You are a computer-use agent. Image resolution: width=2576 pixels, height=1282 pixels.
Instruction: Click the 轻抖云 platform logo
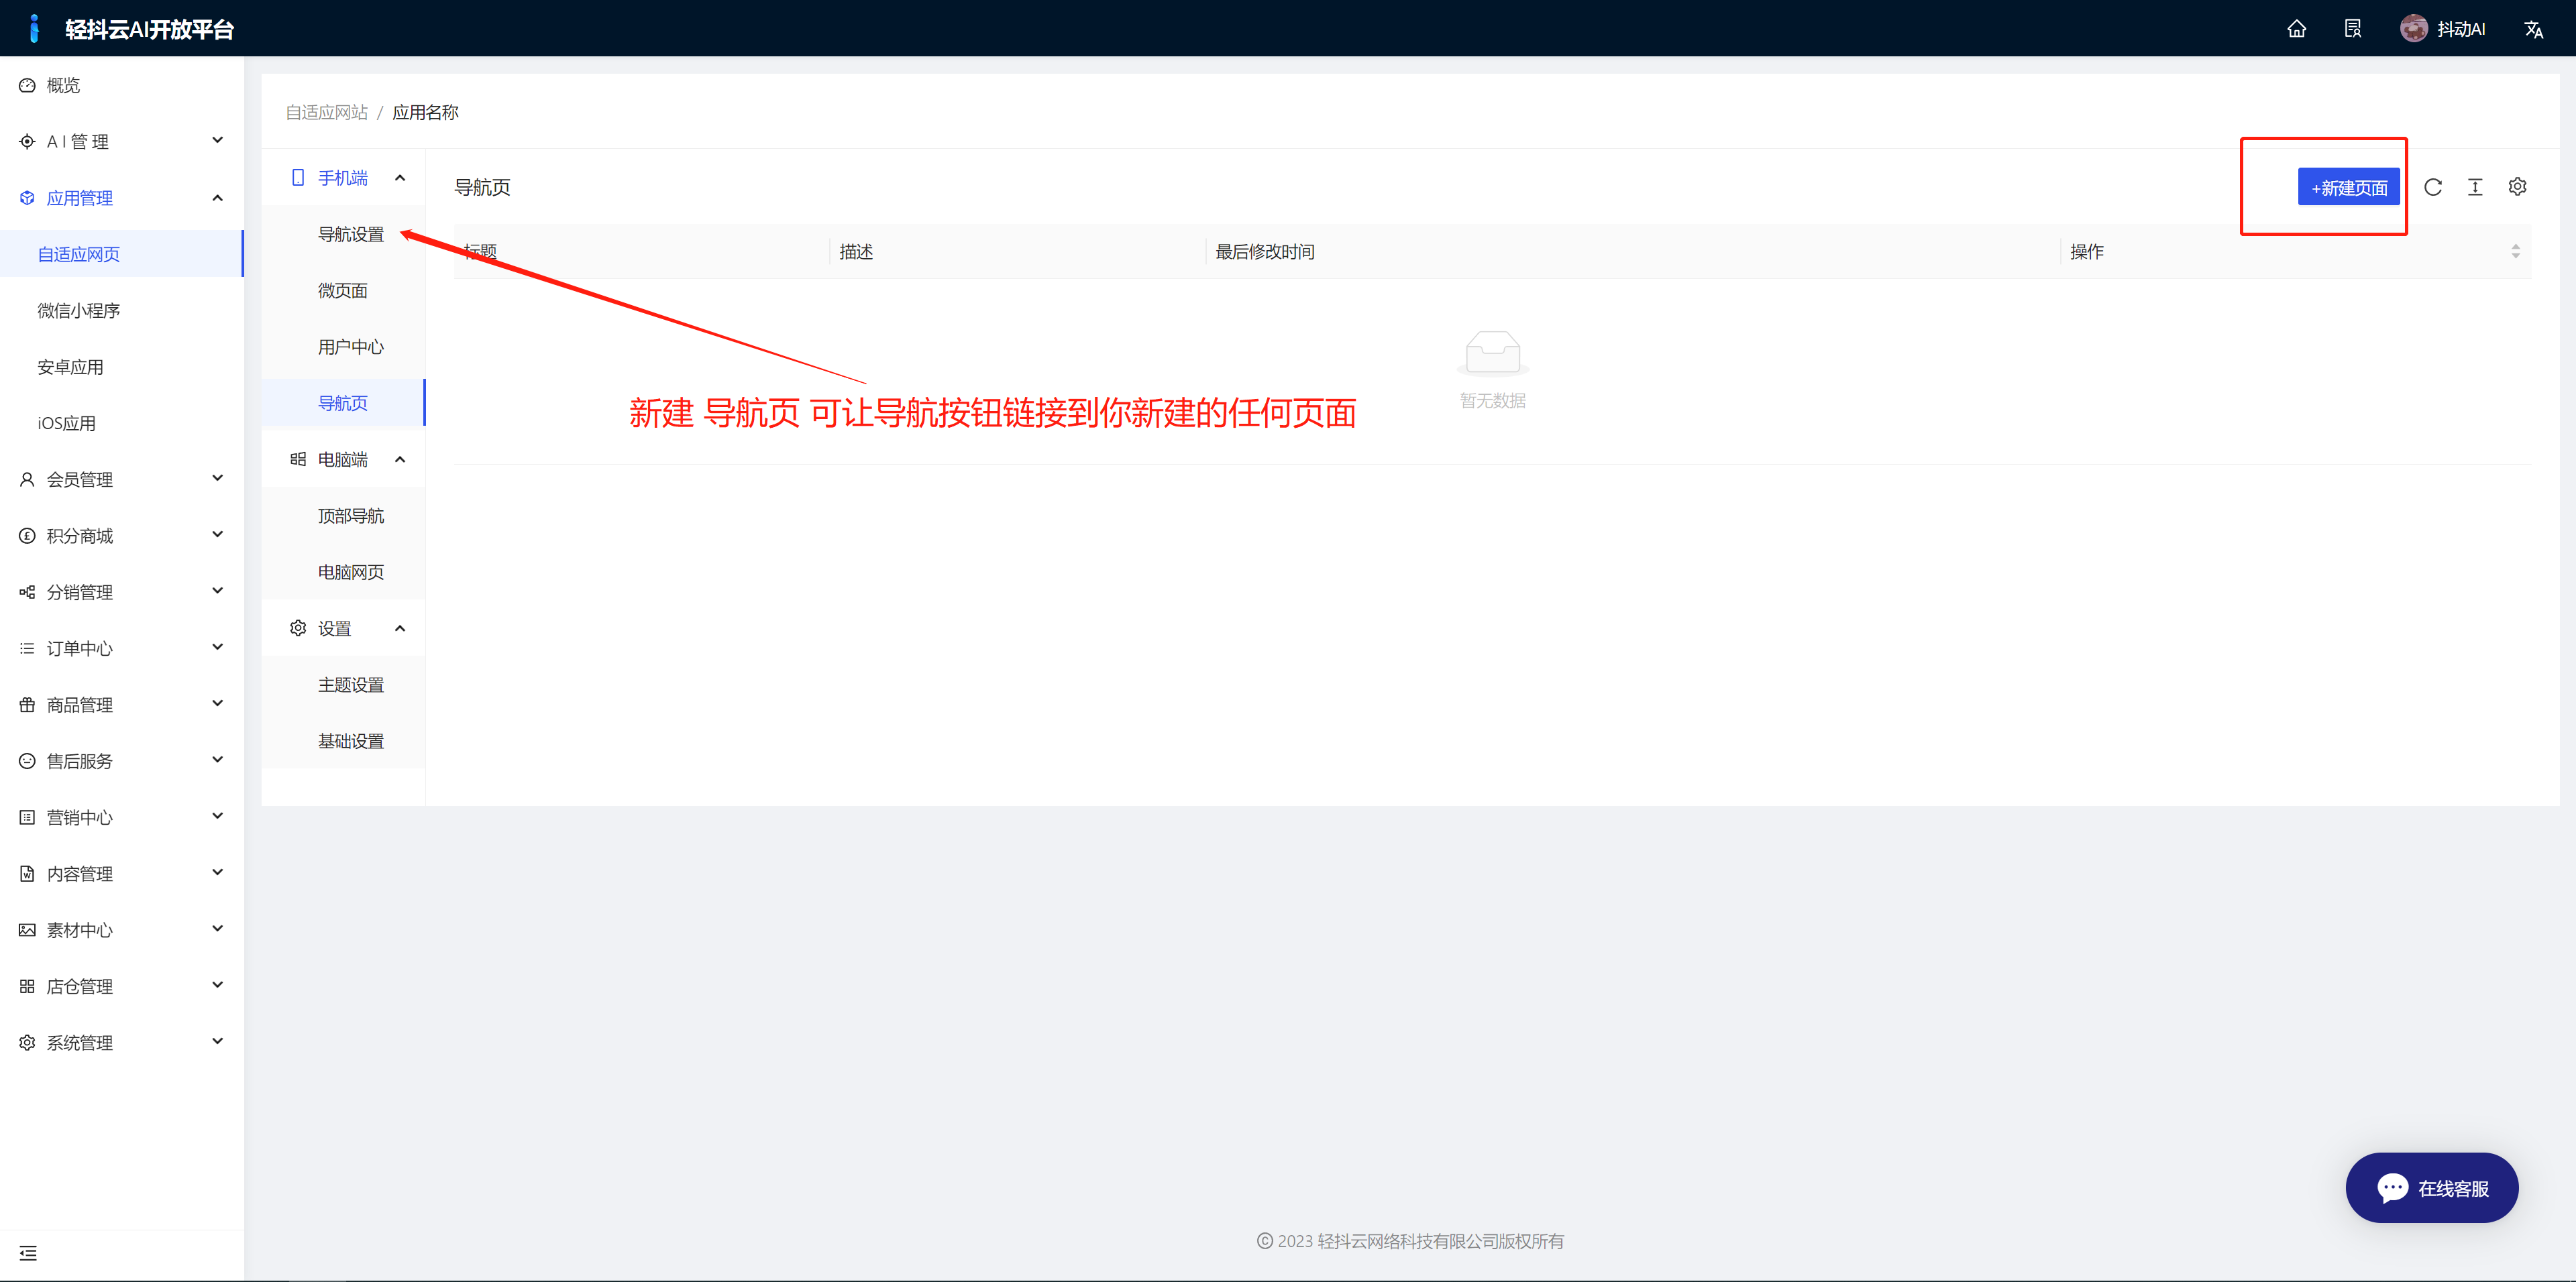point(35,29)
